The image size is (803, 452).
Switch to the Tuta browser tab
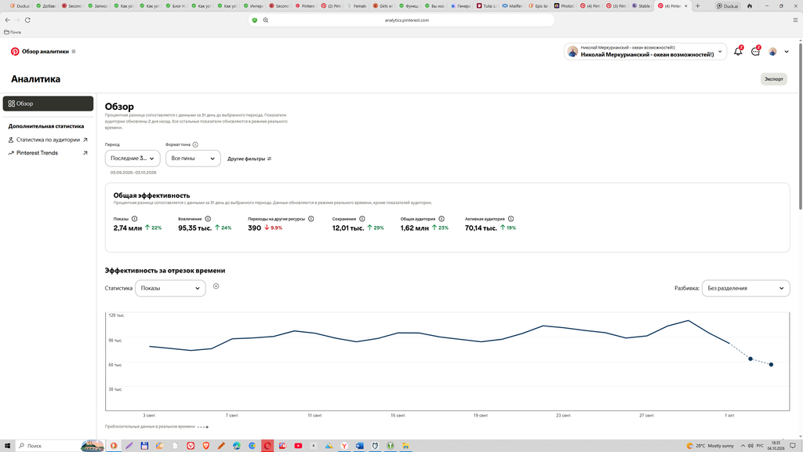coord(486,6)
